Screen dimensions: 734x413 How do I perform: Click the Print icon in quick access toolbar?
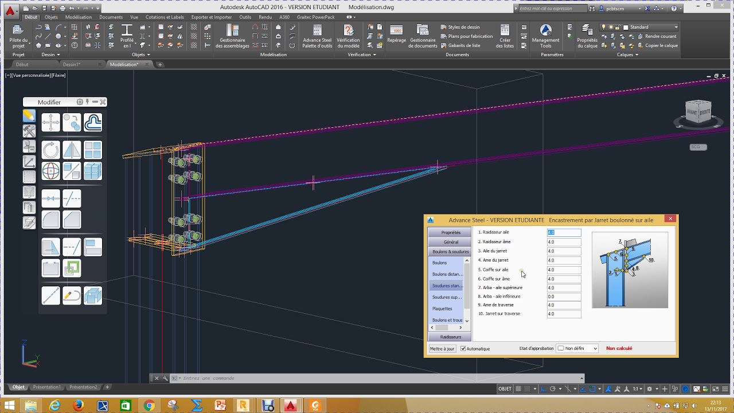coord(61,9)
